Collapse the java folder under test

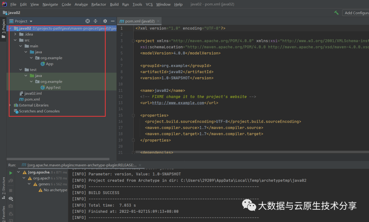pyautogui.click(x=26, y=75)
